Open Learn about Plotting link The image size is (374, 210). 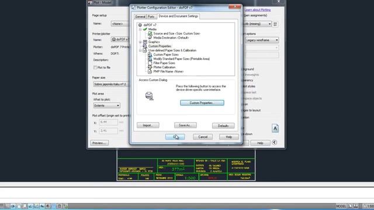(x=257, y=10)
